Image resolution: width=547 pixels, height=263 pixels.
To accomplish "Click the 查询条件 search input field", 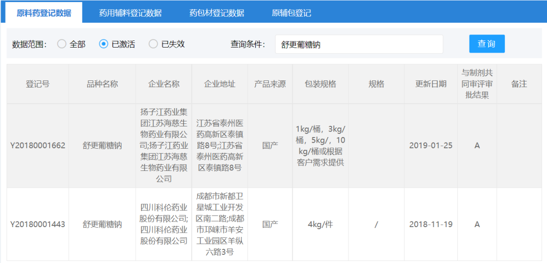I will 359,45.
